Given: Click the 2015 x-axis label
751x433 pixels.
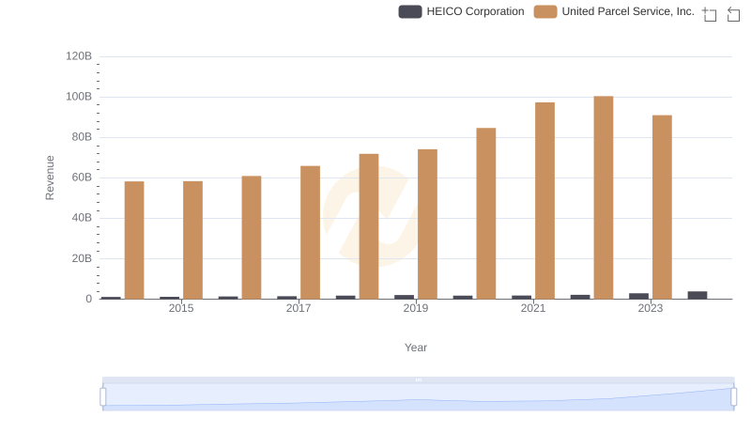Looking at the screenshot, I should pos(181,308).
